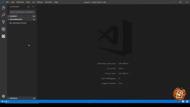The height and width of the screenshot is (107, 190).
Task: Open the File menu
Action: point(7,2)
